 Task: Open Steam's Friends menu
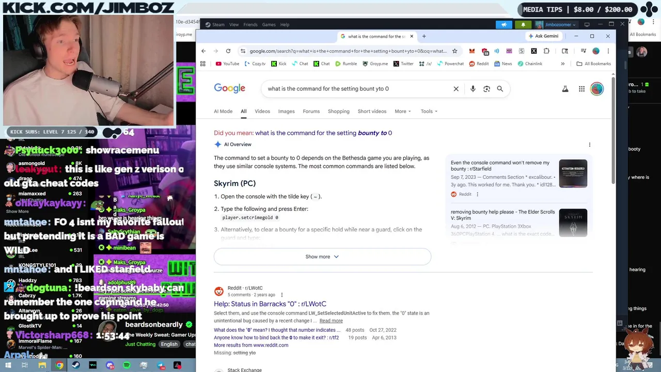coord(250,24)
